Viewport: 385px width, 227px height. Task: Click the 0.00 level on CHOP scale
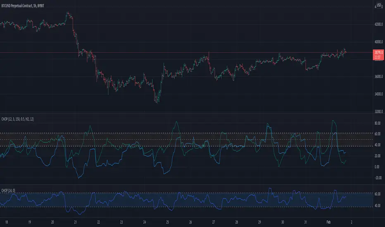pyautogui.click(x=377, y=167)
